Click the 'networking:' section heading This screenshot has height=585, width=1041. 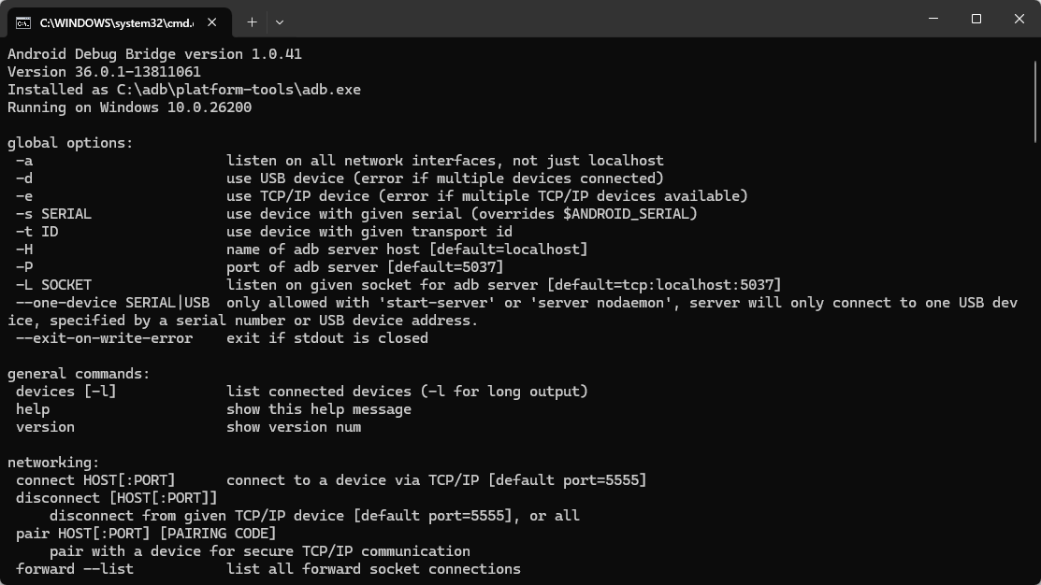[x=53, y=463]
